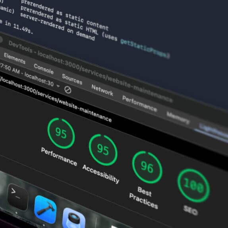The width and height of the screenshot is (228, 228).
Task: Click the SEO score gauge showing 100
Action: pyautogui.click(x=193, y=185)
